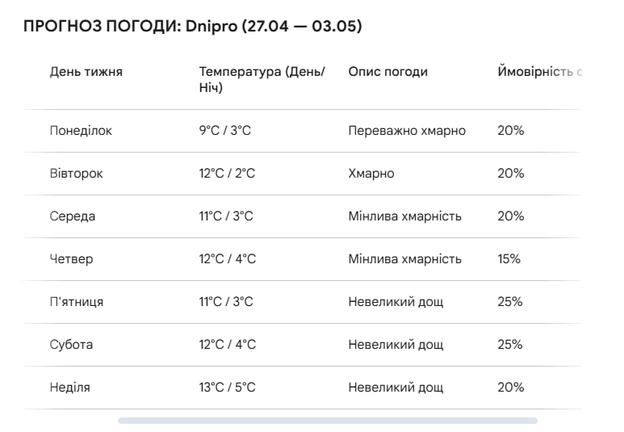
Task: Select the "Понеділок" row label
Action: click(x=81, y=131)
